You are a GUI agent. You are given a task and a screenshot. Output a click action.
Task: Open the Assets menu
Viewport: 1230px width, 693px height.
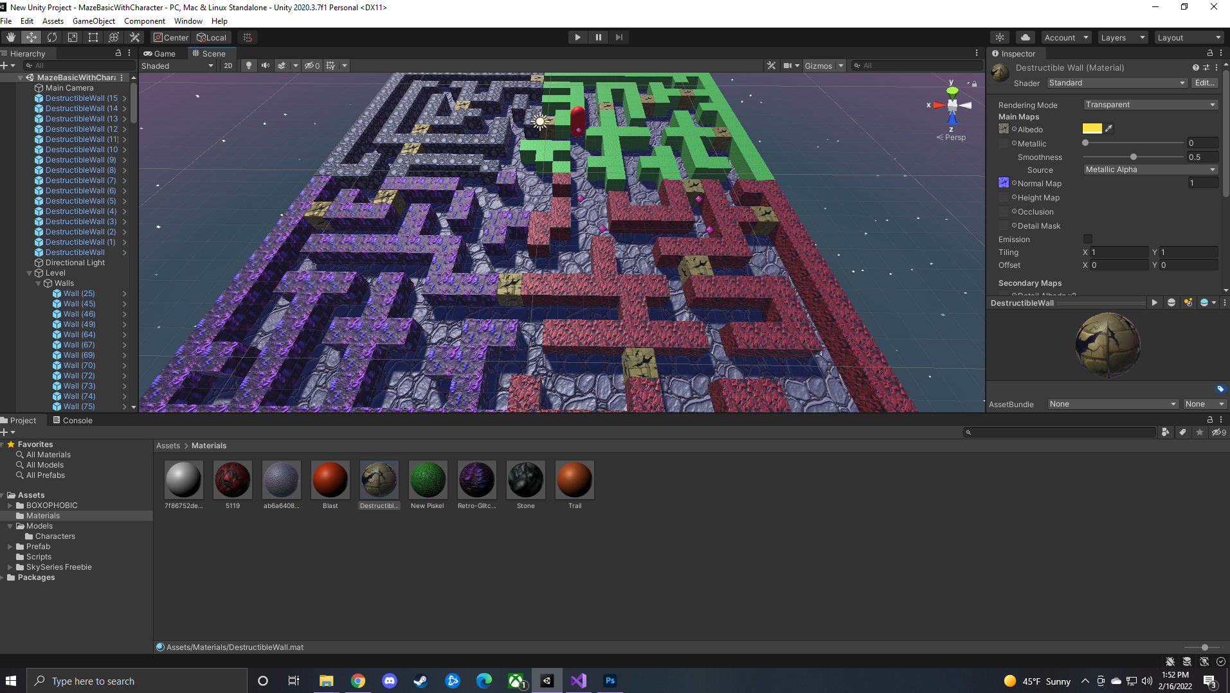(x=53, y=21)
